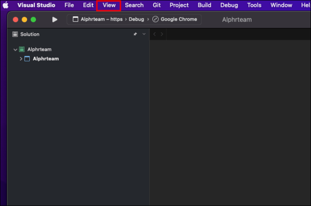Maximize the window with green button
The image size is (311, 206).
33,19
